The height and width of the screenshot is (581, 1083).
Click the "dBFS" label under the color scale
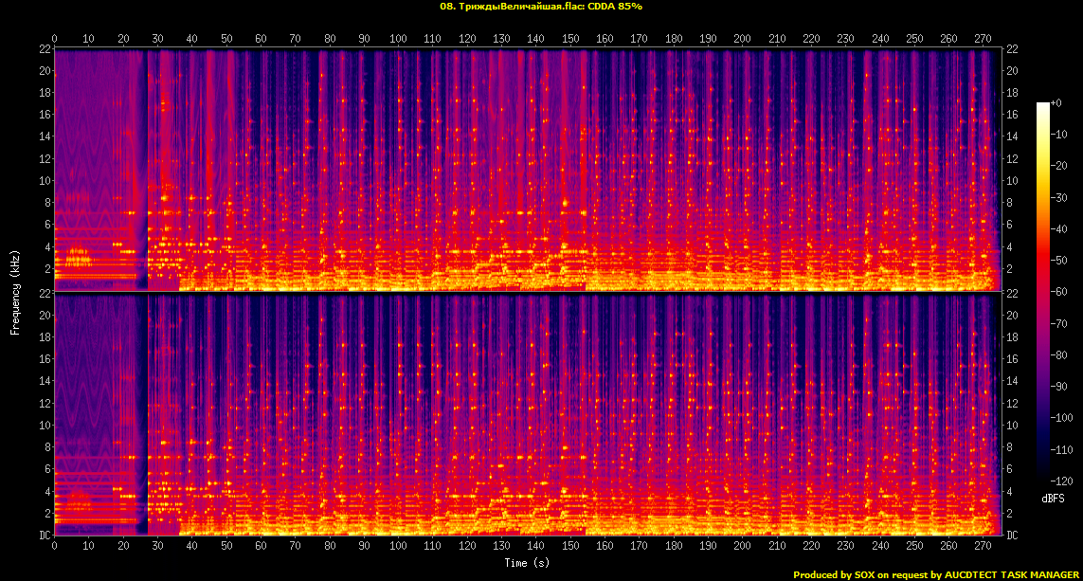(1052, 499)
